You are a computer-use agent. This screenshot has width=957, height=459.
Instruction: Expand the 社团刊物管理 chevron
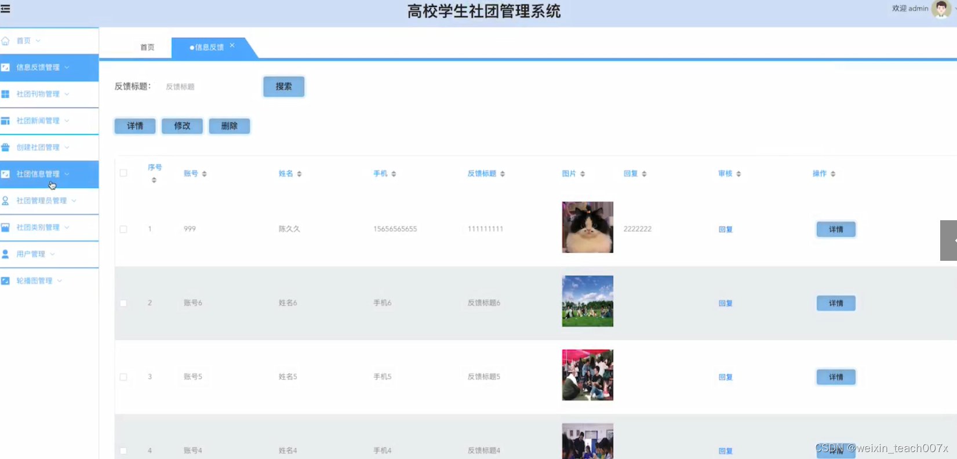tap(67, 94)
